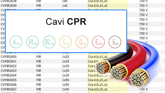Select row code CVPIR2650
Image resolution: width=165 pixels, height=93 pixels.
(9, 57)
